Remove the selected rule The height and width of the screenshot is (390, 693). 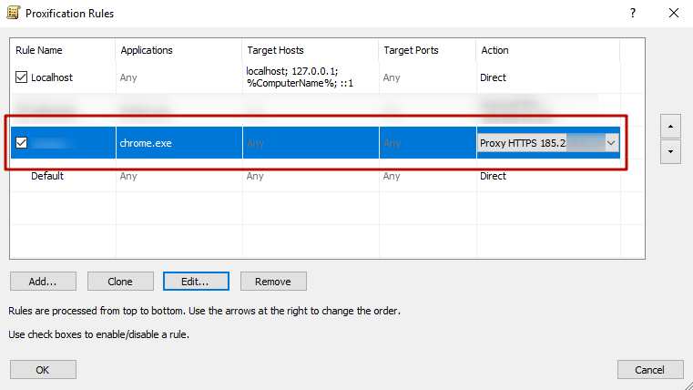(272, 282)
